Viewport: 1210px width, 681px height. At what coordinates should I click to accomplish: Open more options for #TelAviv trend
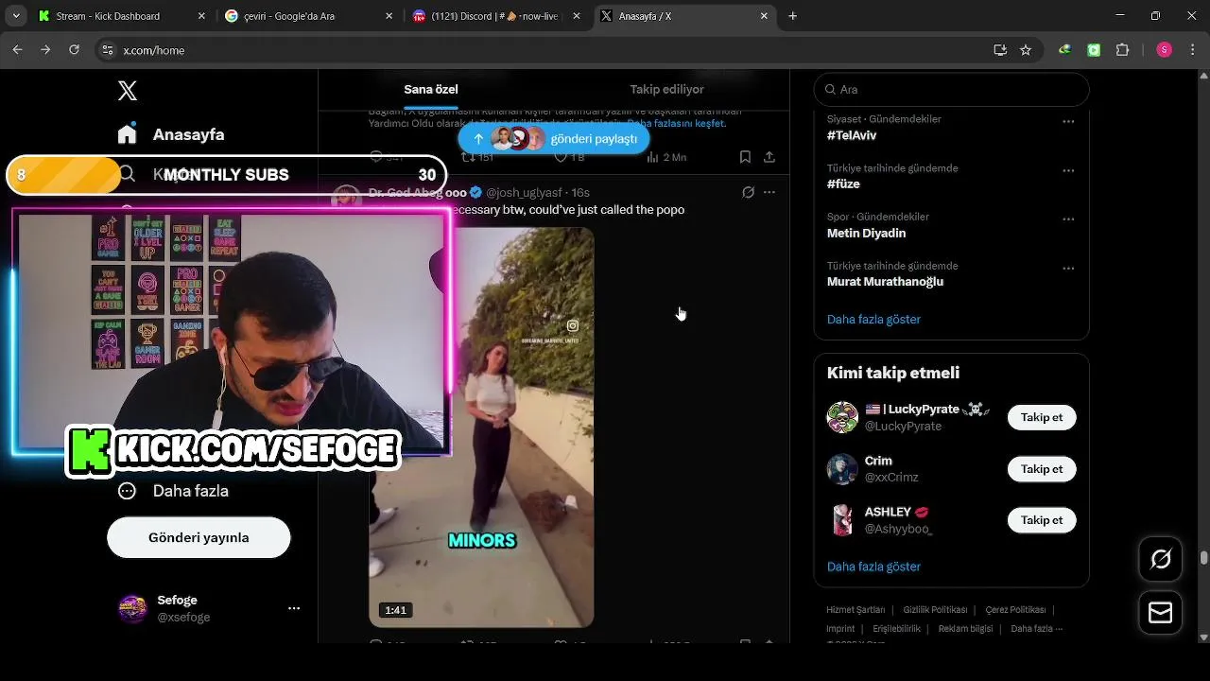click(x=1068, y=121)
